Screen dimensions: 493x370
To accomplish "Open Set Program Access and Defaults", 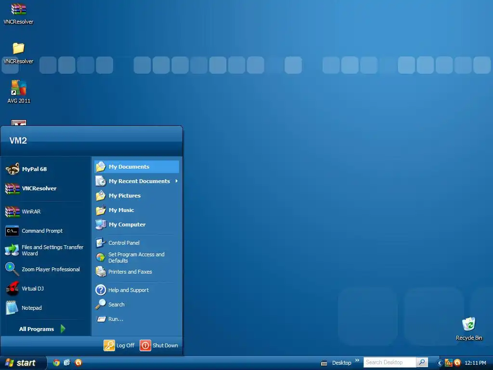I will pos(137,257).
